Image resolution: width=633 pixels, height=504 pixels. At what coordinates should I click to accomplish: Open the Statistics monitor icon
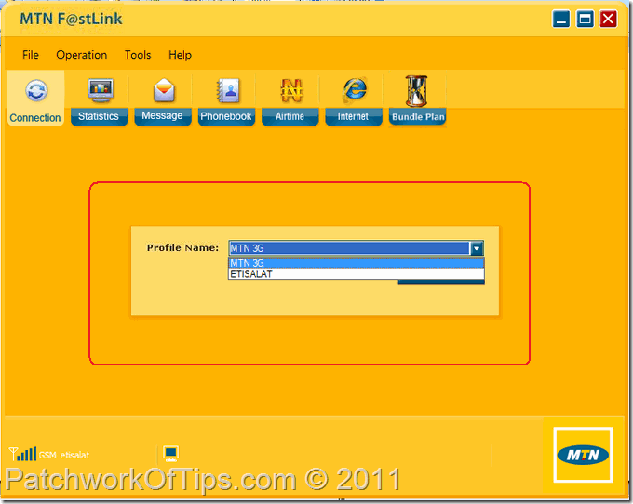pos(101,90)
